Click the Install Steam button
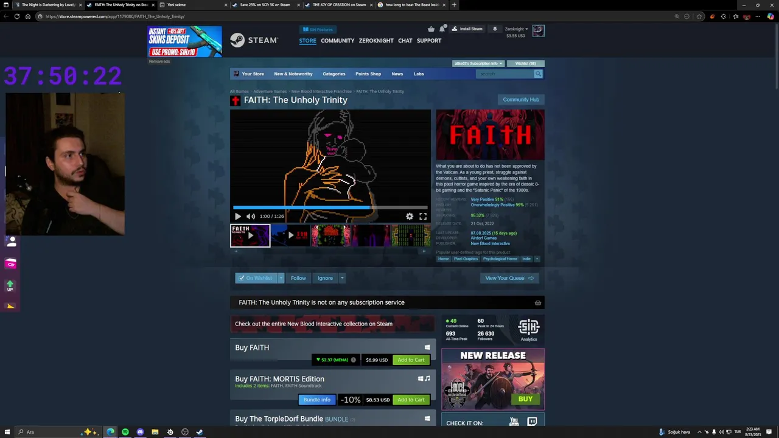Viewport: 779px width, 438px height. tap(467, 29)
